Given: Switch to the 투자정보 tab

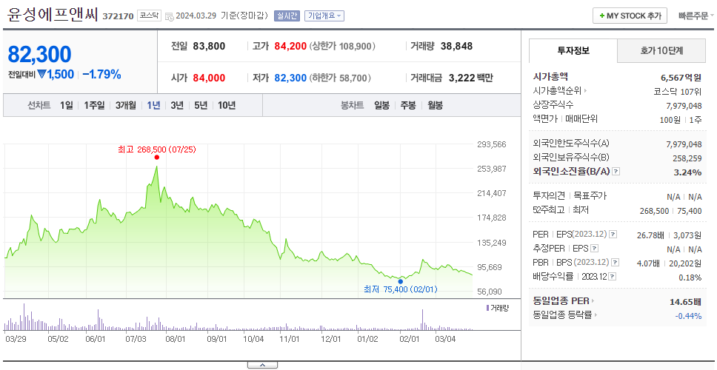Looking at the screenshot, I should pos(573,51).
